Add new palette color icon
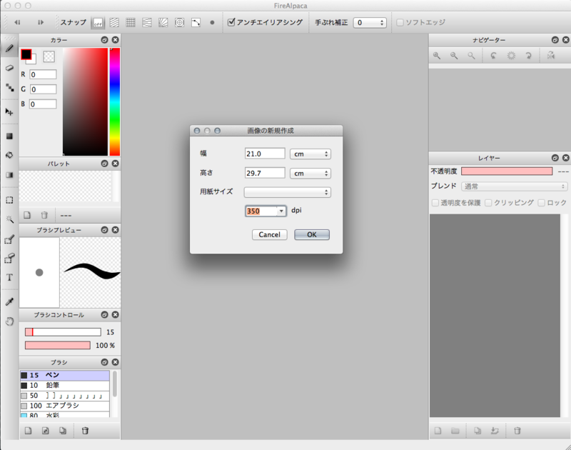This screenshot has width=571, height=450. [x=27, y=215]
